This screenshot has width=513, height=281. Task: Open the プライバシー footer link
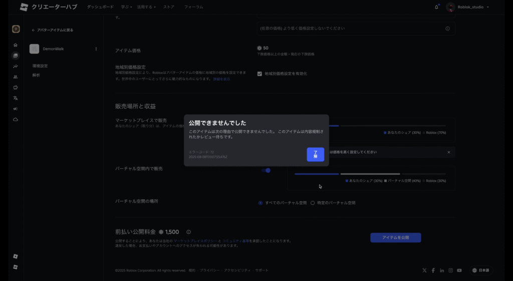coord(210,270)
